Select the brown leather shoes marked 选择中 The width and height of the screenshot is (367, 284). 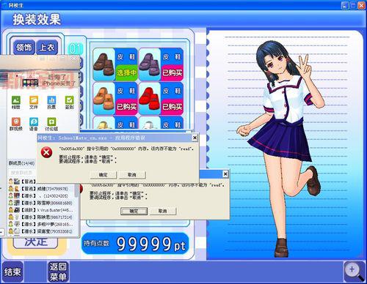115,64
